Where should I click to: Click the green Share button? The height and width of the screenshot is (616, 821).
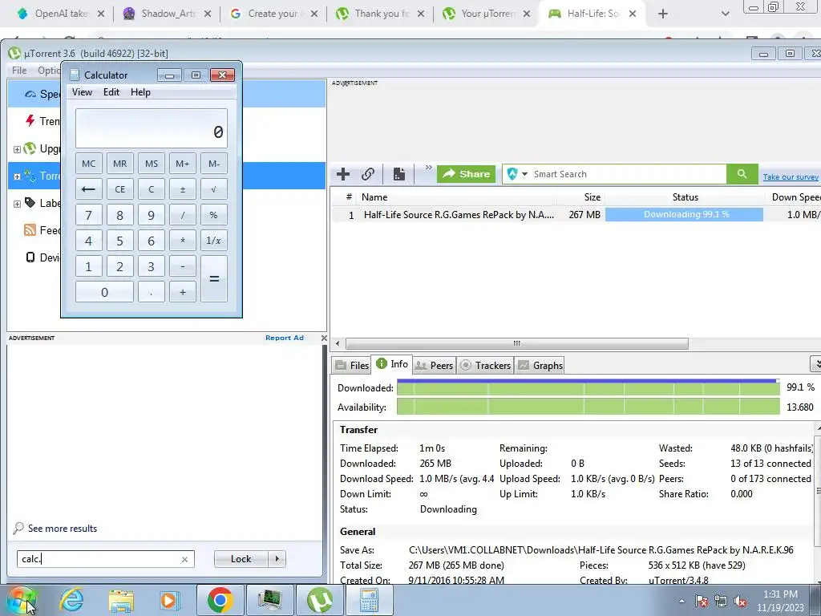click(x=467, y=174)
